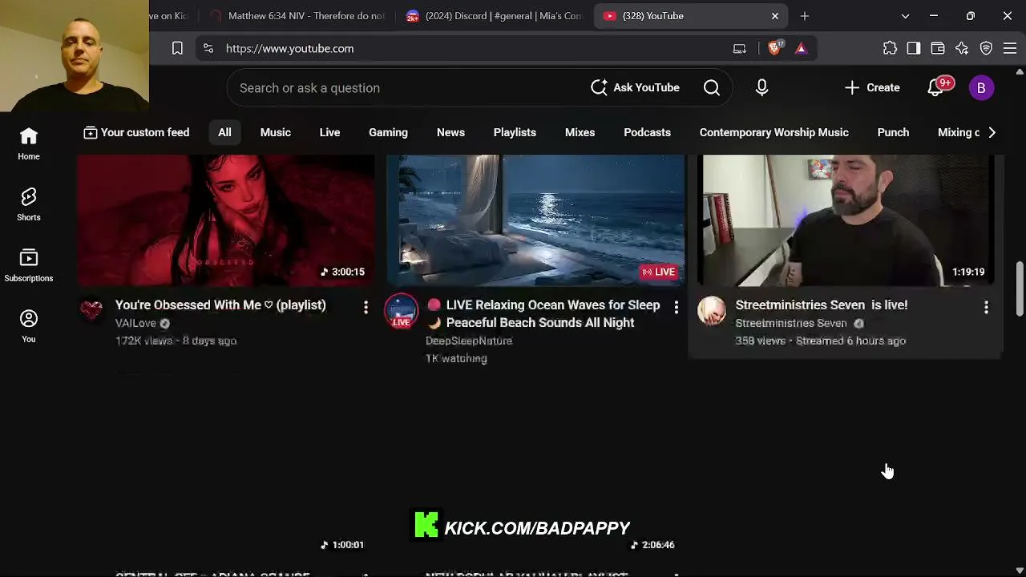Visit the DeepSleepNature channel name link
The image size is (1026, 577).
click(x=469, y=341)
